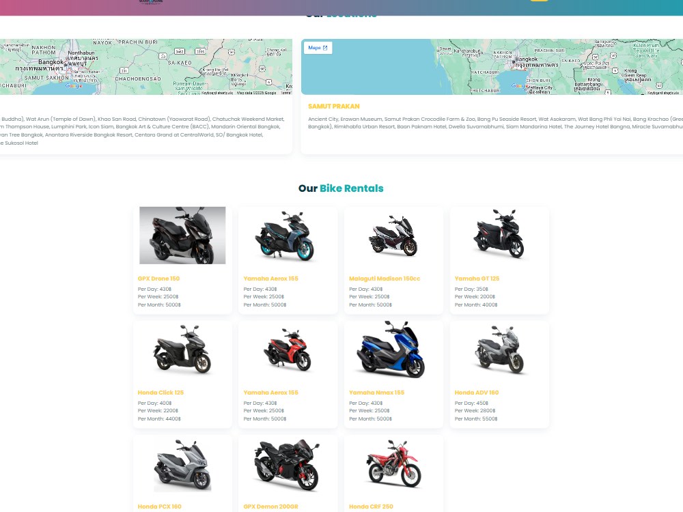Open Keyboard shortcuts on the Bangkok map
The width and height of the screenshot is (683, 512).
(x=217, y=93)
